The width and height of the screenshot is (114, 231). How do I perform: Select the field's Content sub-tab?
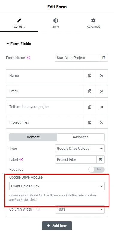tap(33, 137)
